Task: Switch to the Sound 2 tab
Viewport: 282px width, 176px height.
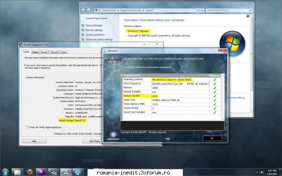Action: (55, 52)
